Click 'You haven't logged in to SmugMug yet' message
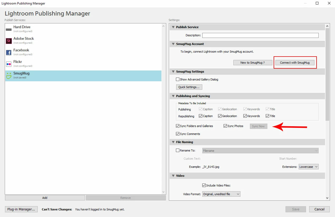 [100, 209]
